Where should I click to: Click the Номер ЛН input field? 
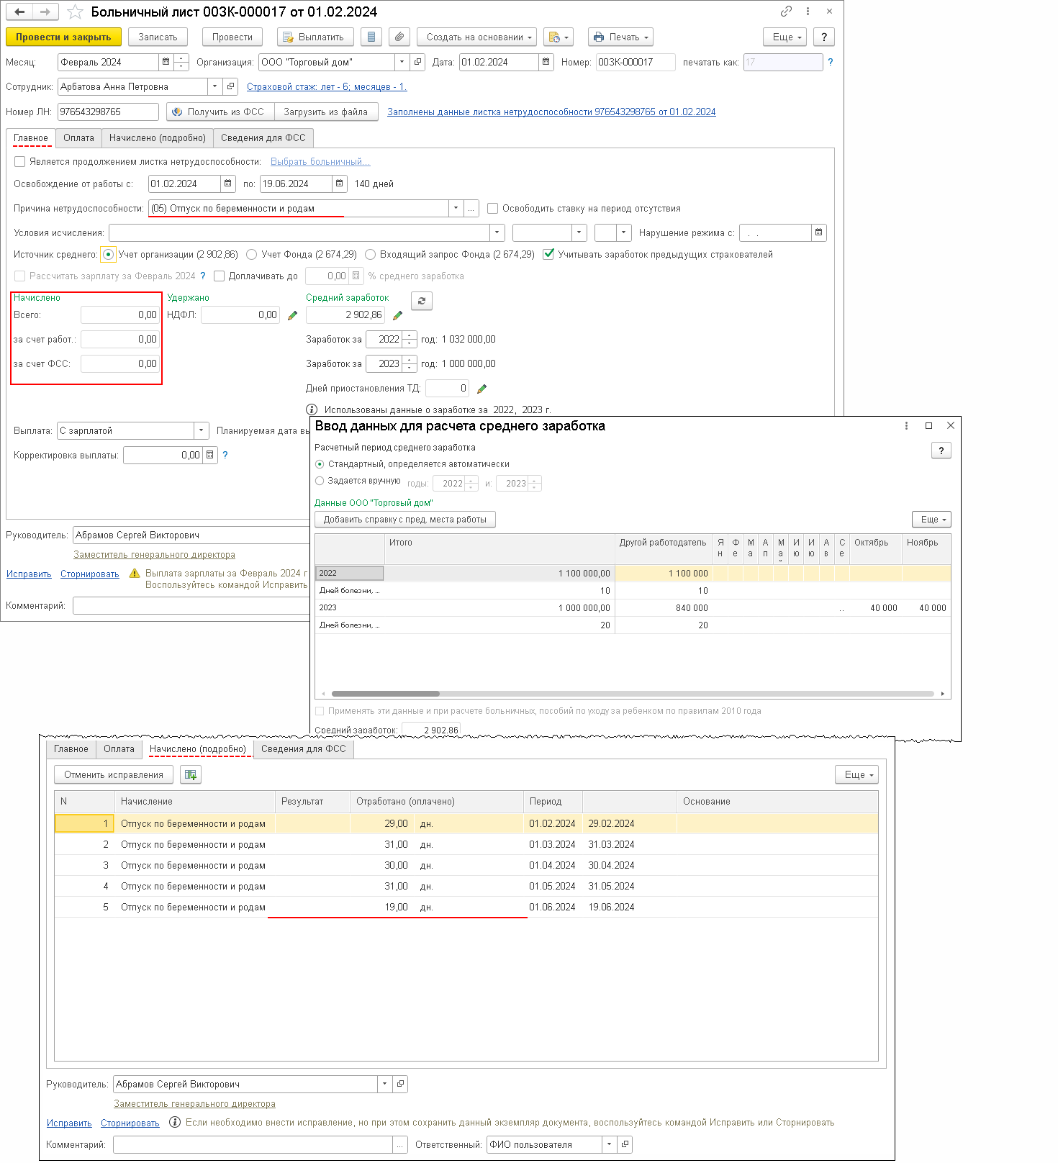click(x=108, y=112)
